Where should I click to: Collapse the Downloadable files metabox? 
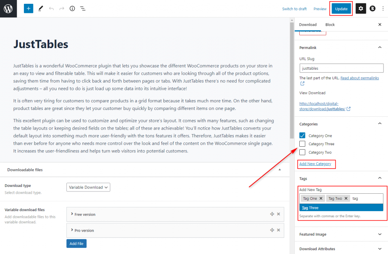pos(280,169)
